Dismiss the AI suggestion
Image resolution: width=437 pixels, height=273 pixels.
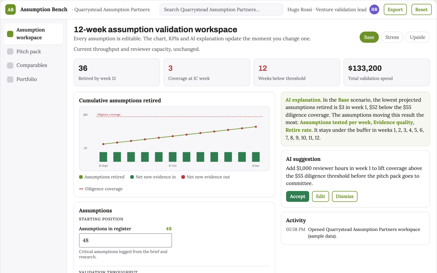(344, 196)
